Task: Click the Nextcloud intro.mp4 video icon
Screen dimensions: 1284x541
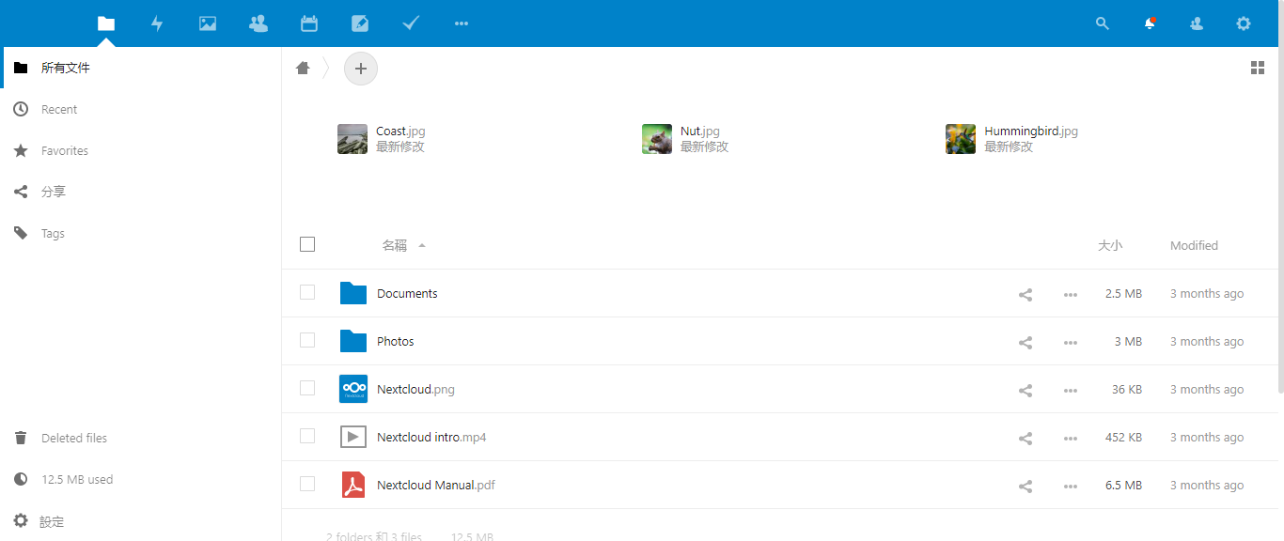Action: point(353,437)
